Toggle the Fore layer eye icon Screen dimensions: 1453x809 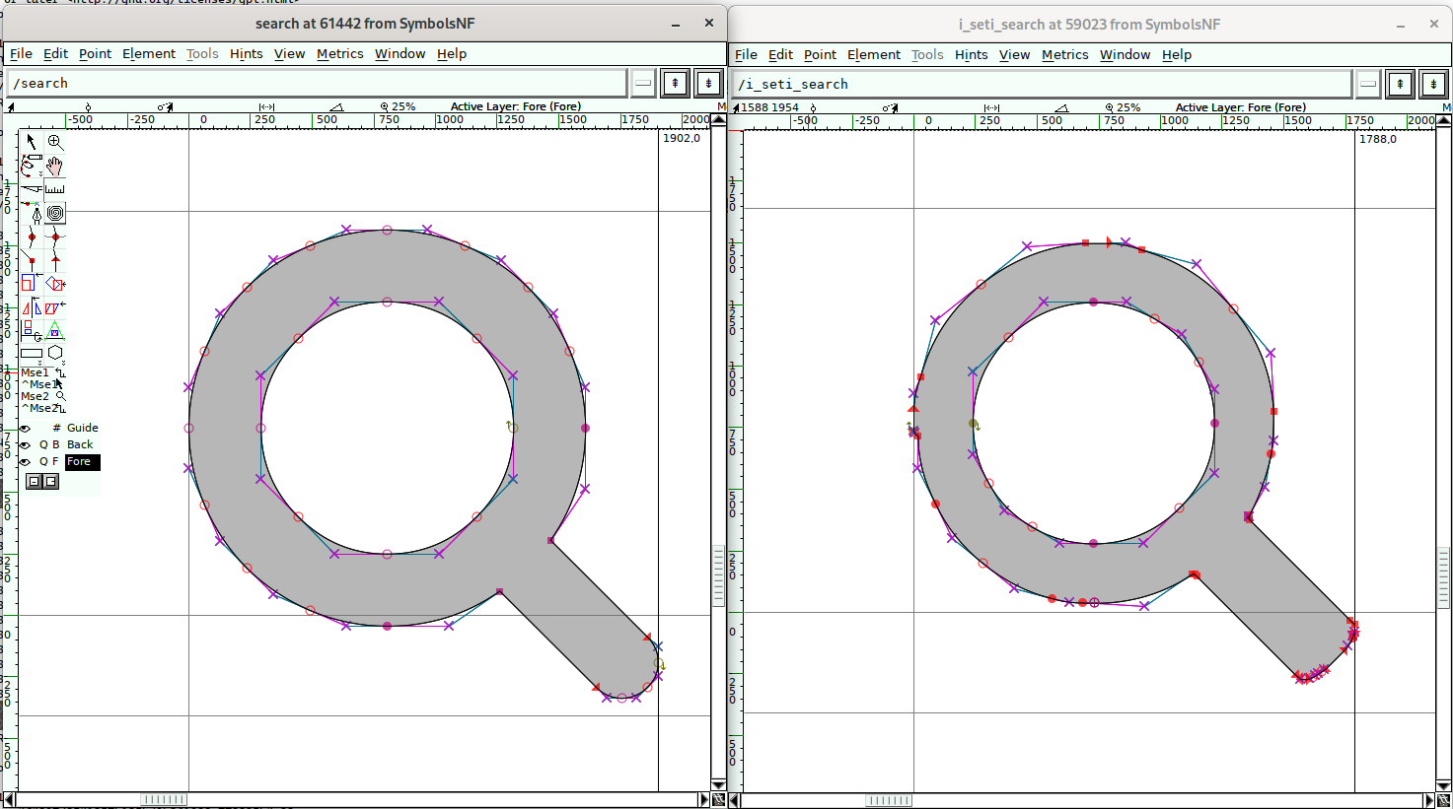click(x=25, y=461)
